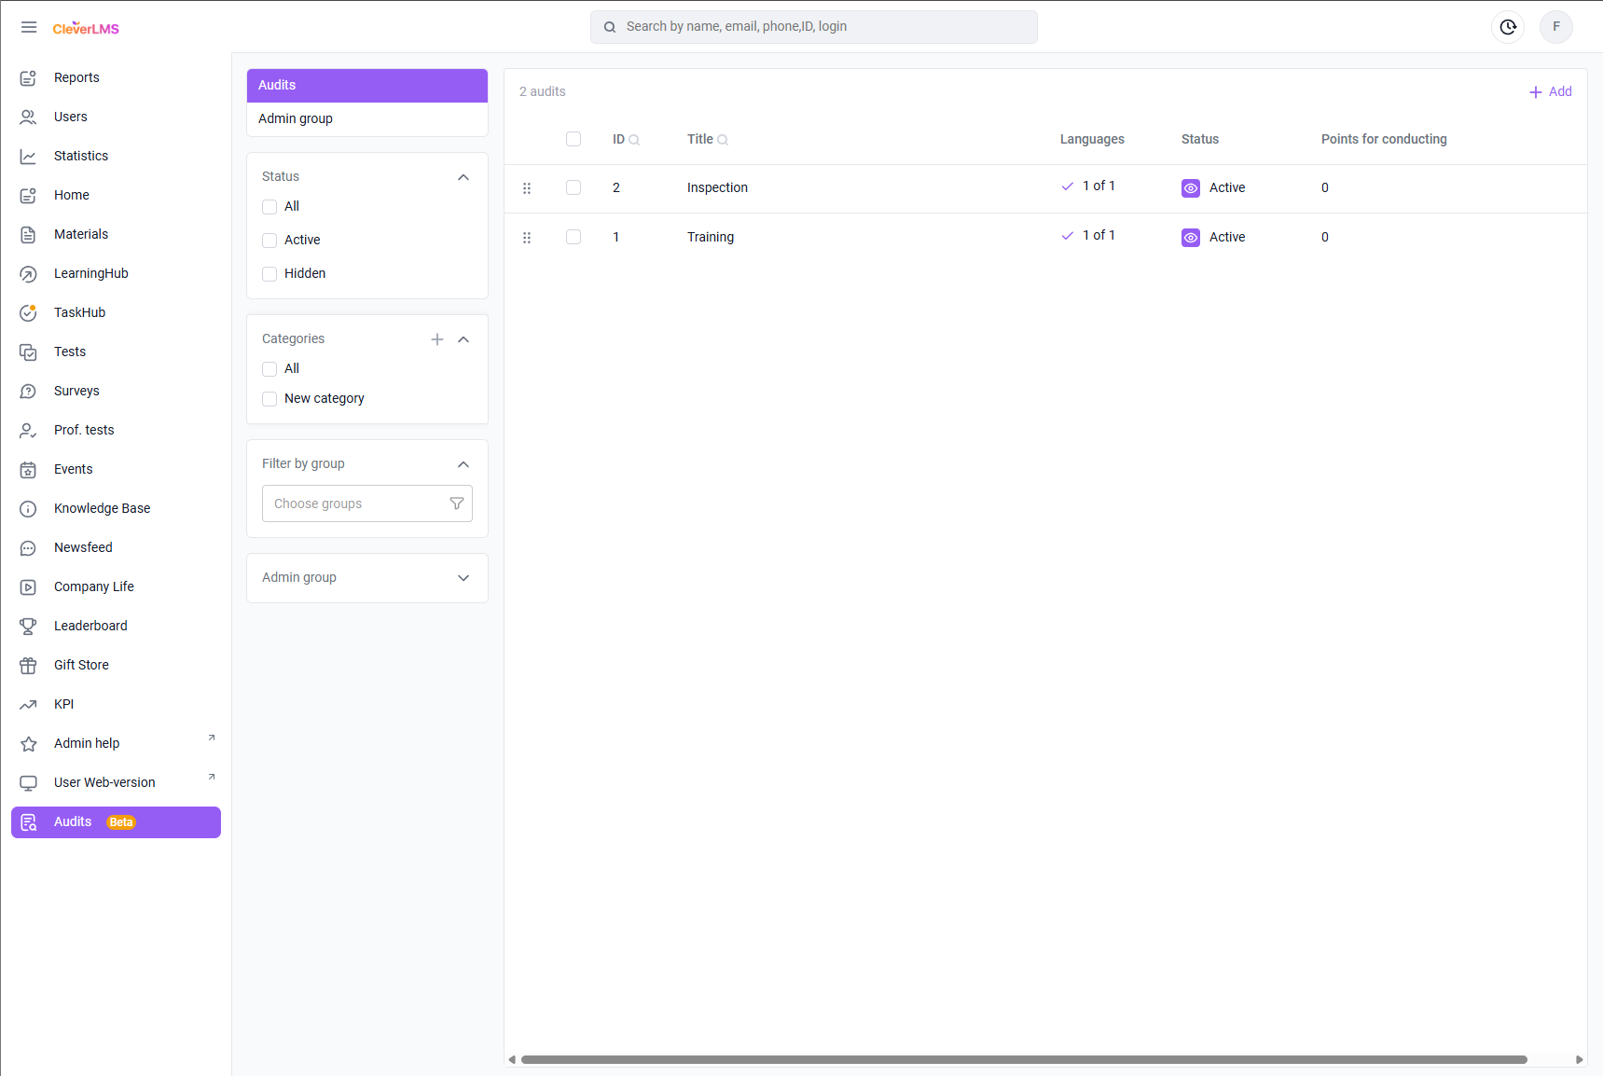Open the Training audit title
This screenshot has width=1603, height=1076.
click(711, 237)
